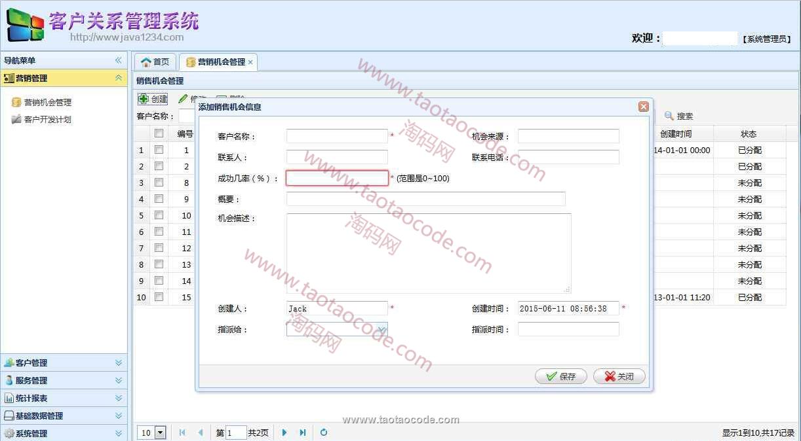Screen dimensions: 801x441
Task: Click the magnifier 搜索 search icon
Action: click(669, 116)
